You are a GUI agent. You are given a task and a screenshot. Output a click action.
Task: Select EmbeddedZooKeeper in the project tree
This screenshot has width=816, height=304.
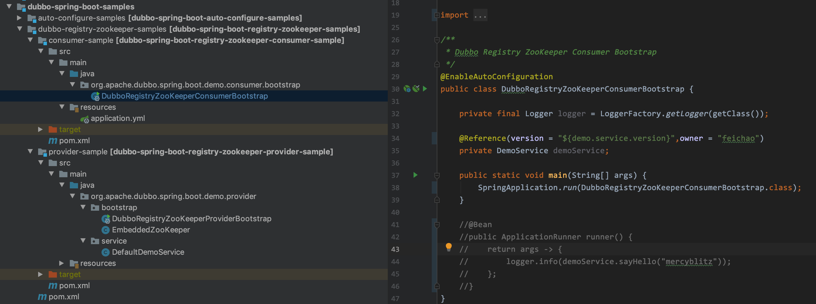[x=151, y=230]
